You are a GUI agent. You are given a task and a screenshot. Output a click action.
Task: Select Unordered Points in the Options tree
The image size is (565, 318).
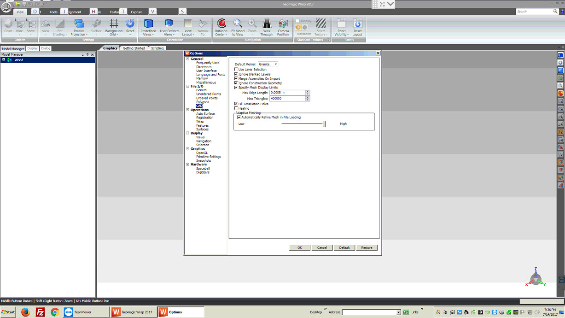[x=209, y=94]
